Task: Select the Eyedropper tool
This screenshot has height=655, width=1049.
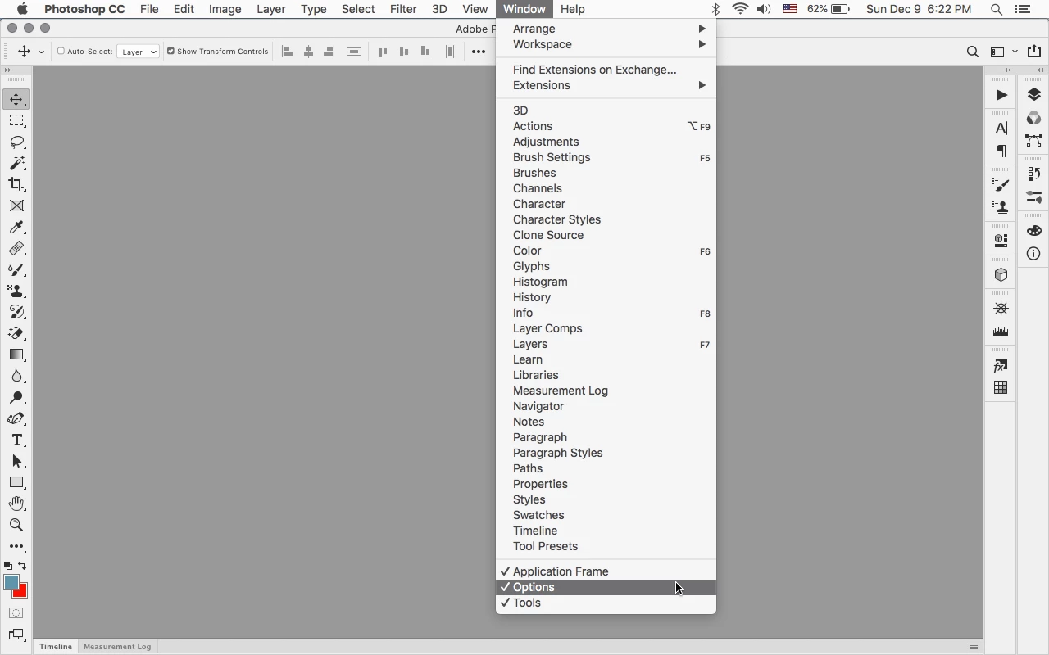Action: [16, 227]
